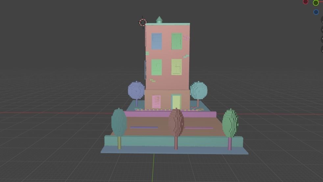Image resolution: width=323 pixels, height=182 pixels.
Task: Select the purple bench strip on left yard
Action: pyautogui.click(x=144, y=127)
